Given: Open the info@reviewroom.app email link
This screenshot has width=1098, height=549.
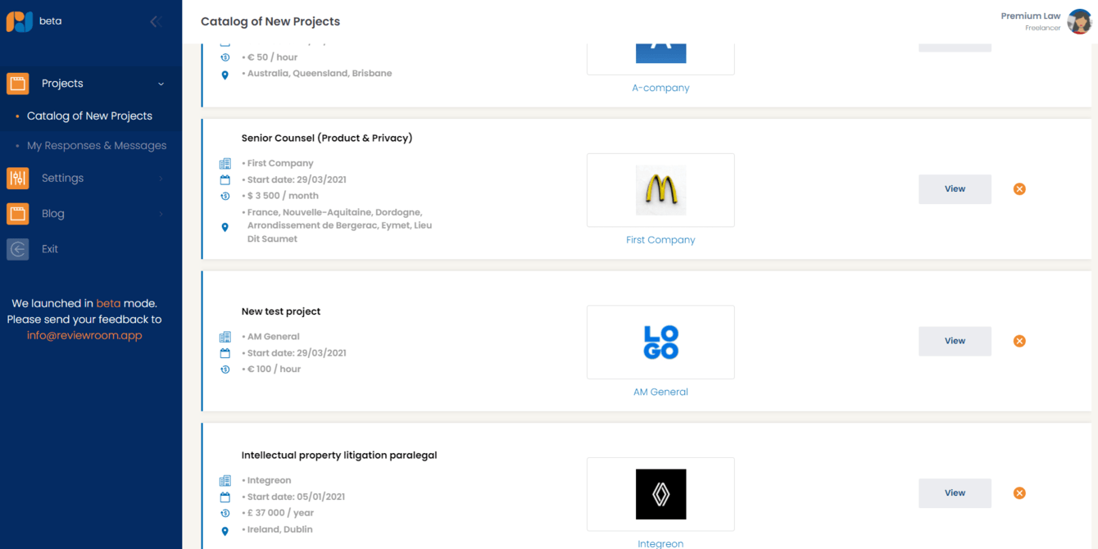Looking at the screenshot, I should pos(84,335).
